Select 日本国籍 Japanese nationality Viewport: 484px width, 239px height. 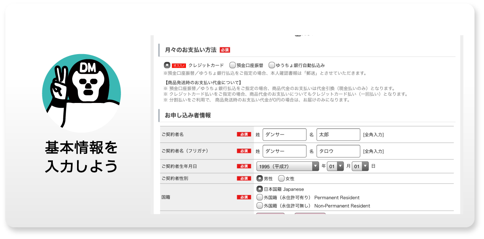tap(260, 189)
